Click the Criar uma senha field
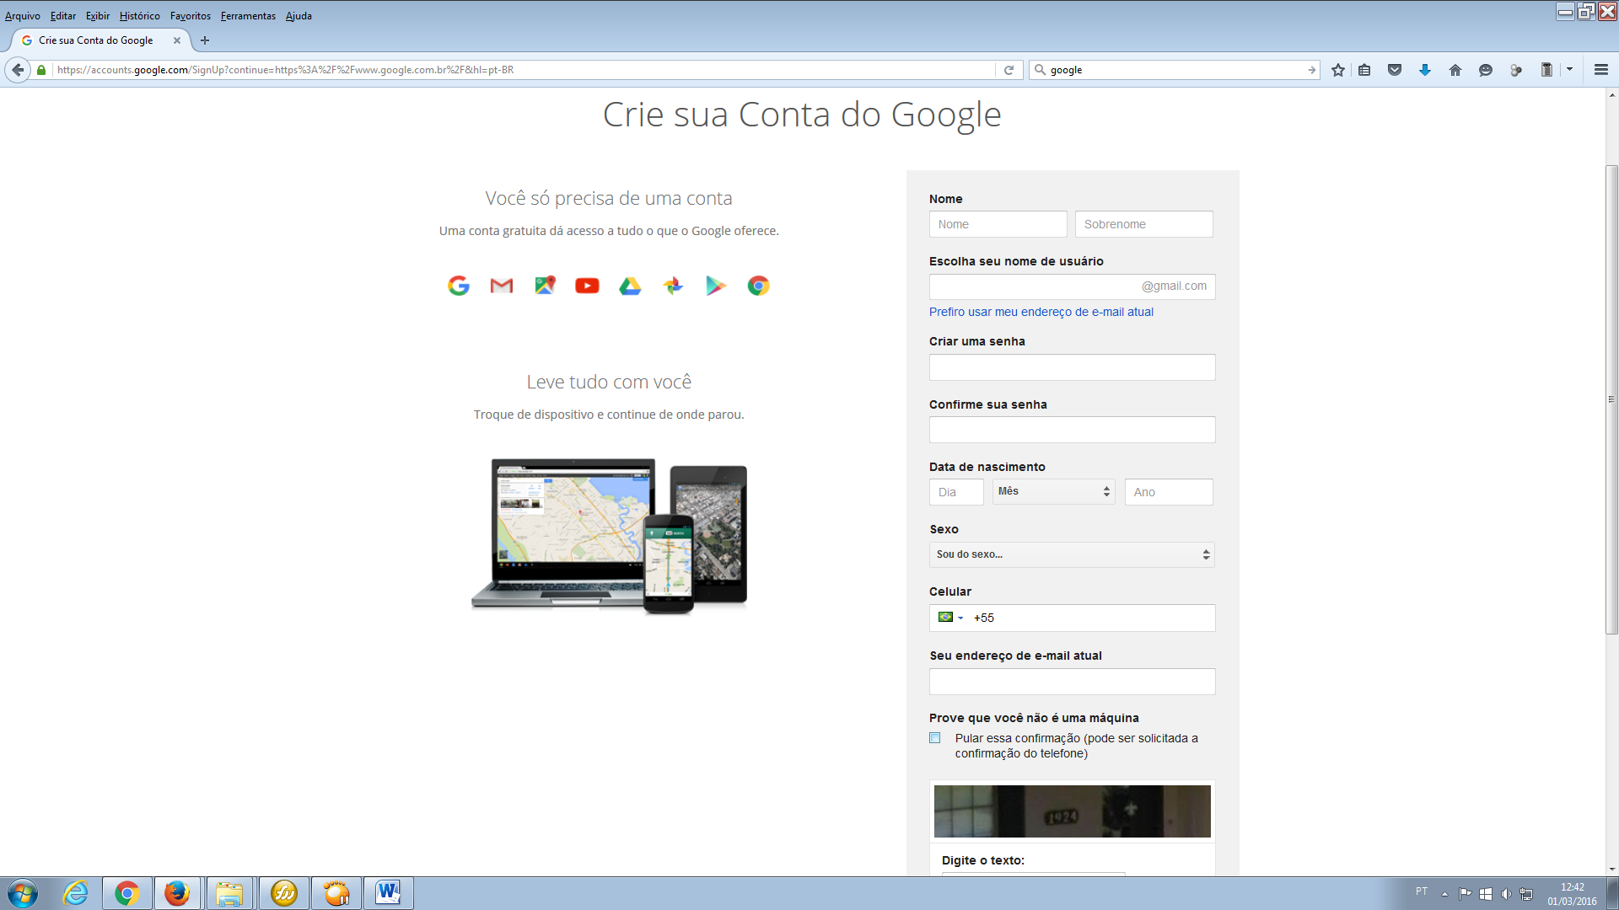 pyautogui.click(x=1072, y=367)
